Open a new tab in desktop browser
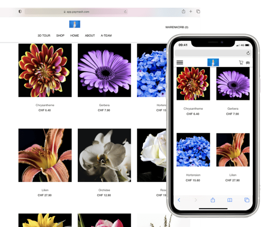 pos(191,11)
